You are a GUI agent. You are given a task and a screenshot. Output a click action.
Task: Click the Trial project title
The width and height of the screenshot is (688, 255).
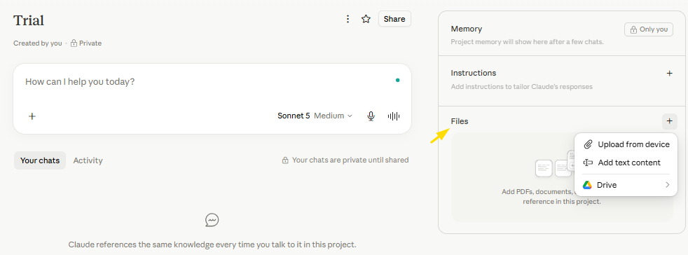click(29, 20)
